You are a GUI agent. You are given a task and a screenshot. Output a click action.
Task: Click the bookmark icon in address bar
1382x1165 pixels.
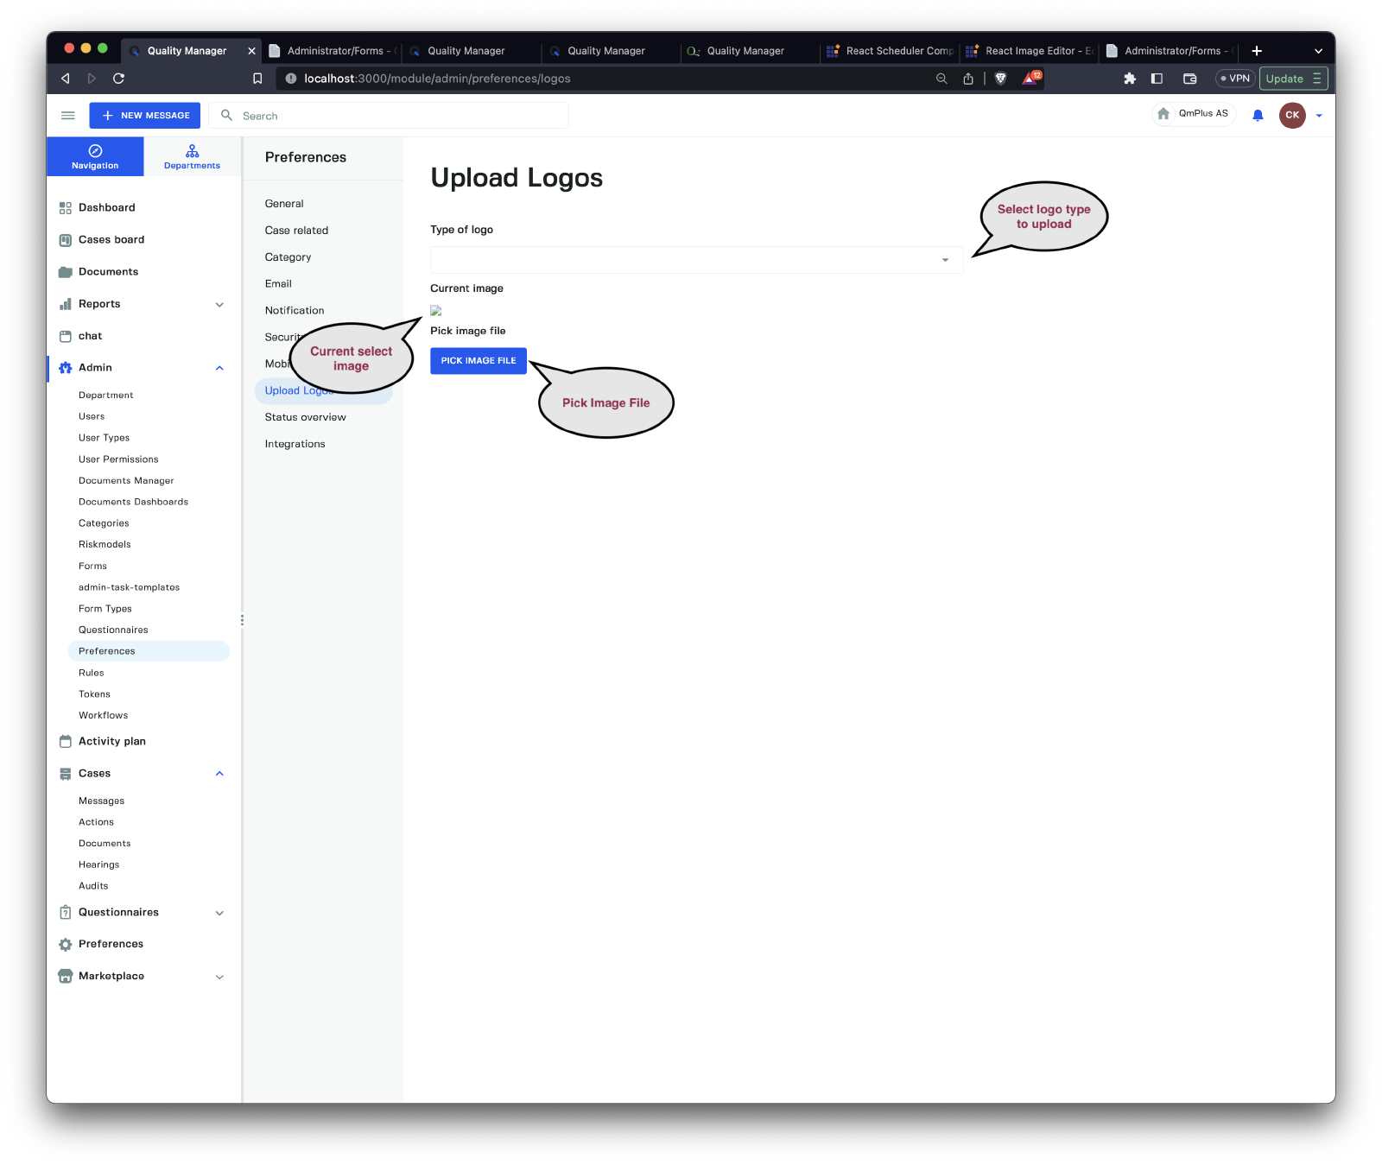(x=257, y=79)
